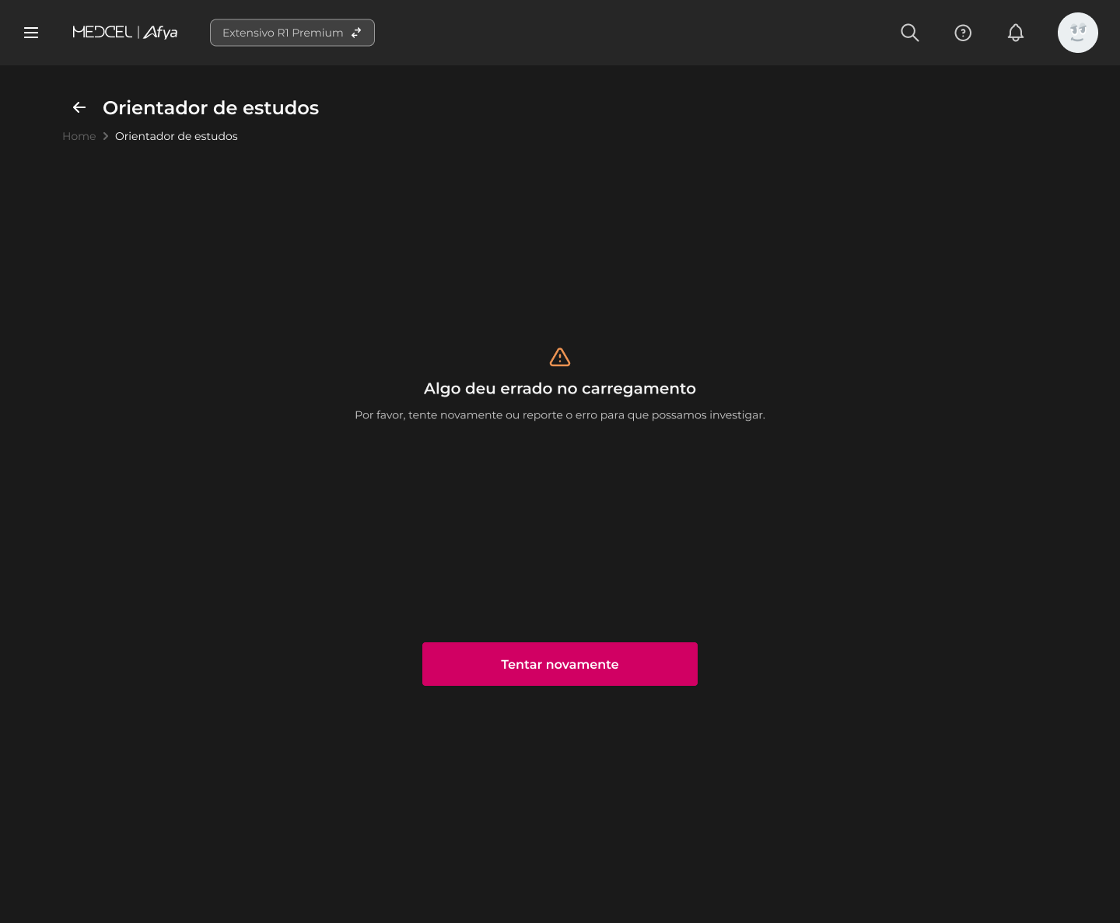This screenshot has width=1120, height=923.
Task: Show notifications via the bell icon
Action: (x=1015, y=33)
